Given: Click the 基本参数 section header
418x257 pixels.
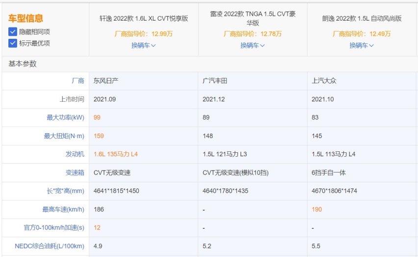Looking at the screenshot, I should 23,64.
